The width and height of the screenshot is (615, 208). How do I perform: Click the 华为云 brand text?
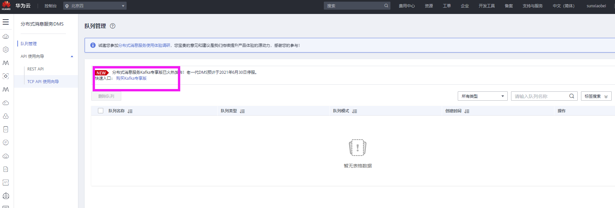click(x=23, y=6)
